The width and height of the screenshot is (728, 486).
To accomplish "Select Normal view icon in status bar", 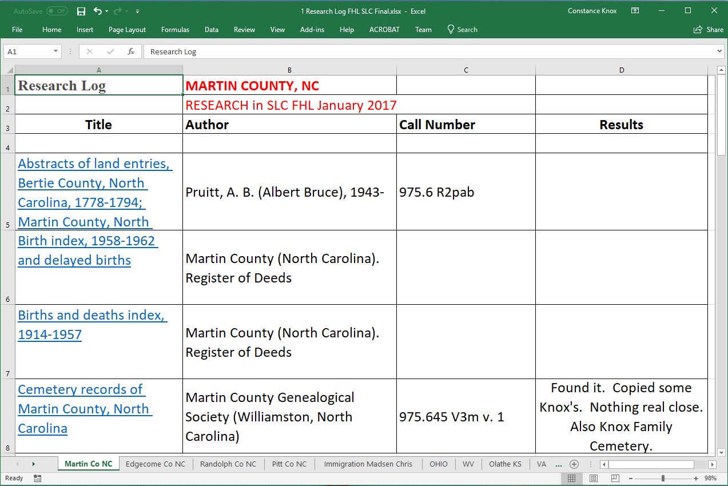I will point(571,478).
